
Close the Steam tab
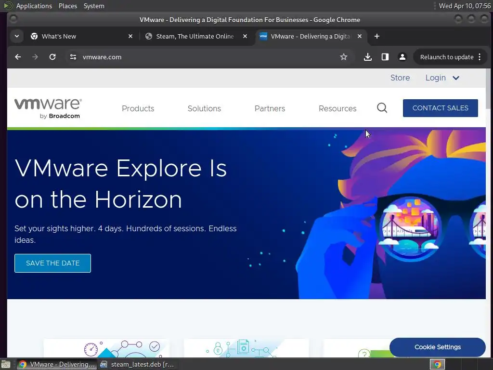245,36
